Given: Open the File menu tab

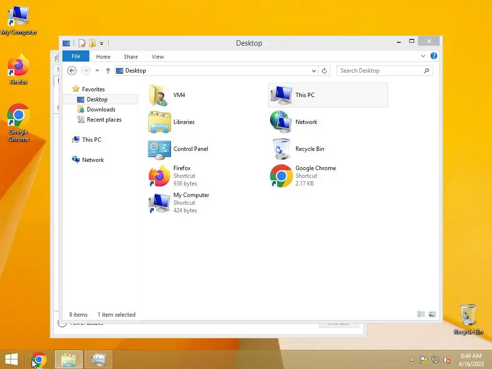Looking at the screenshot, I should 76,56.
